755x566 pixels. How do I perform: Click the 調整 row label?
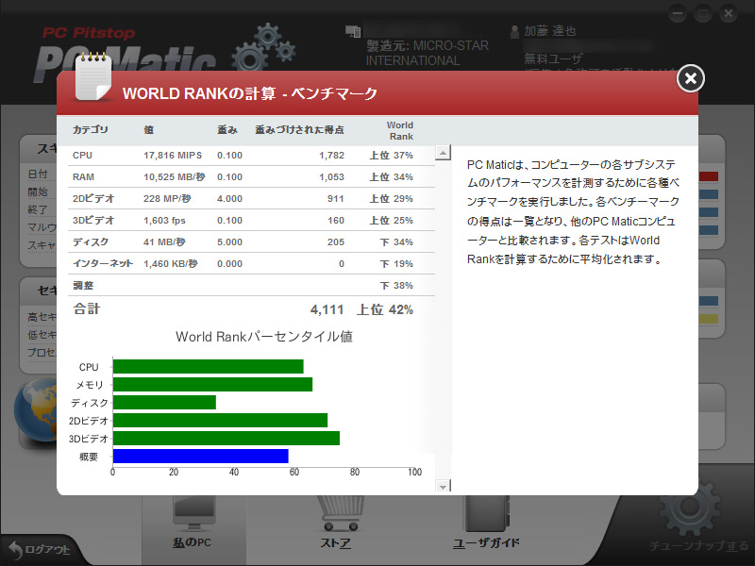pos(83,286)
